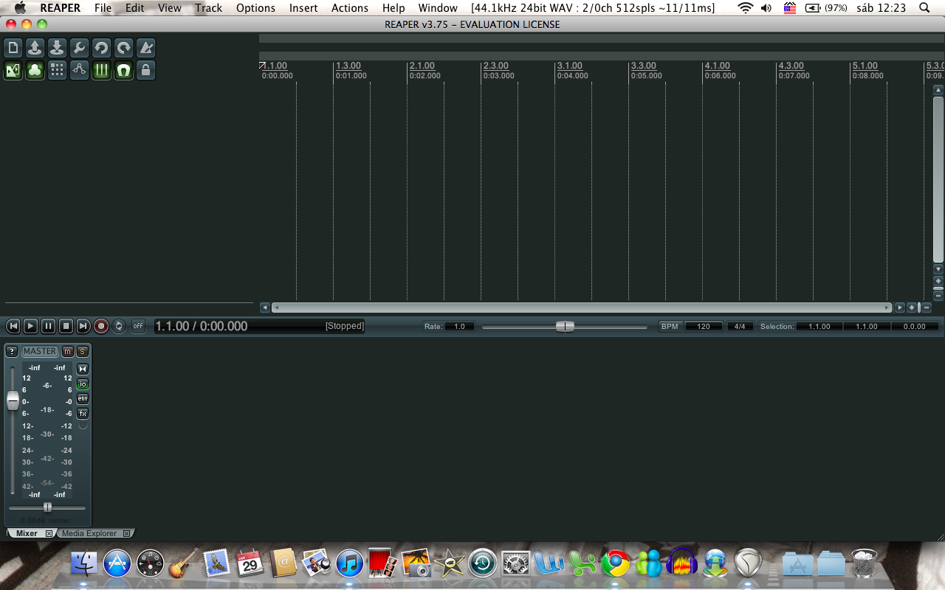This screenshot has width=945, height=590.
Task: Click the BPM 120 tempo field
Action: tap(704, 326)
